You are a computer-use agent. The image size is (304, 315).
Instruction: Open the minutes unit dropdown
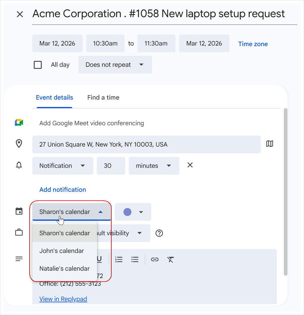click(x=154, y=166)
